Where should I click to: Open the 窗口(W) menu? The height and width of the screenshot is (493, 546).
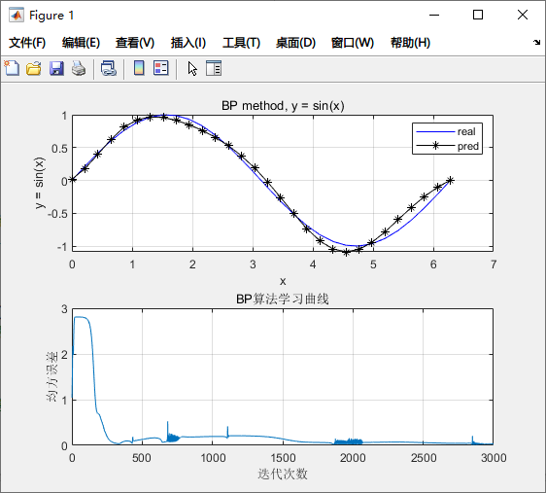click(353, 43)
